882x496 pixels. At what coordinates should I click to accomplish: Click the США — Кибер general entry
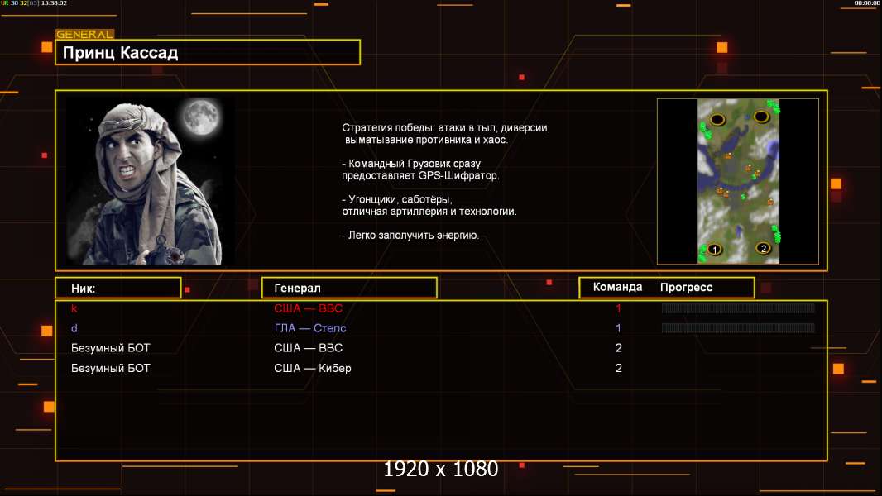point(313,368)
